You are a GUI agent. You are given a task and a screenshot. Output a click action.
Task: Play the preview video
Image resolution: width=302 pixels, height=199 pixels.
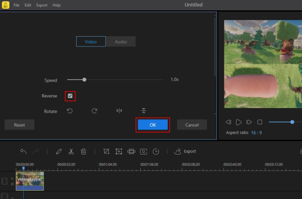tap(239, 122)
